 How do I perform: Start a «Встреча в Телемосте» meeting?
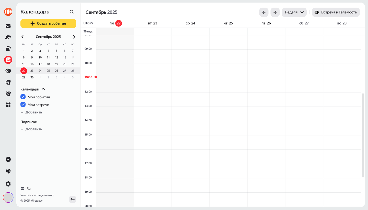point(336,12)
